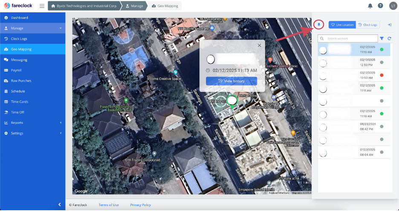Click the Singapore School Manila pin
The image size is (399, 212).
coord(269,183)
